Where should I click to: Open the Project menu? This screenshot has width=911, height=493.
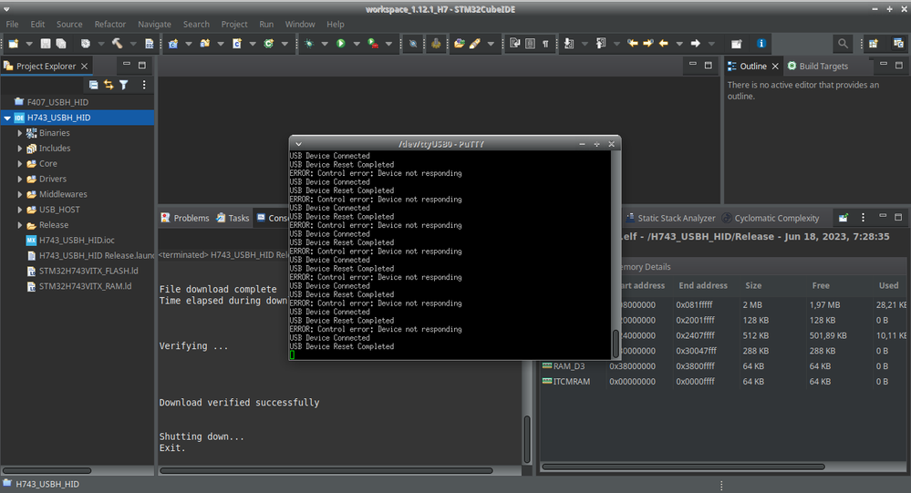(x=234, y=25)
